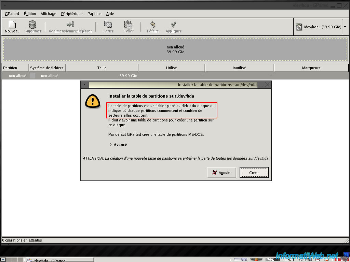Click the Supprimer trash icon

(x=32, y=25)
